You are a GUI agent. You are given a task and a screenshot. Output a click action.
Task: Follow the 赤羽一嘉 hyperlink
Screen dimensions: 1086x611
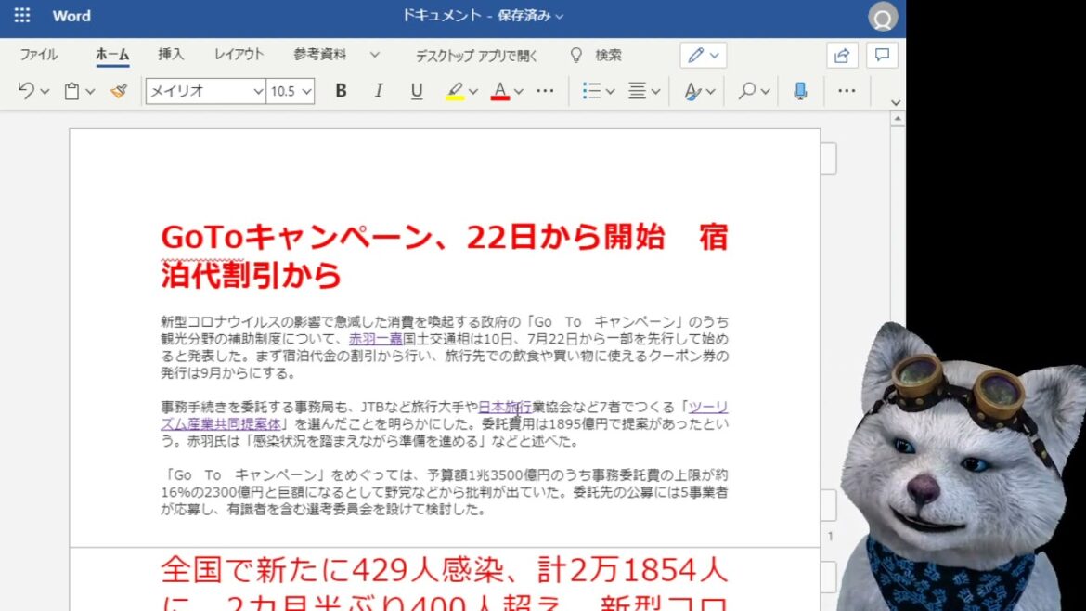[x=376, y=339]
